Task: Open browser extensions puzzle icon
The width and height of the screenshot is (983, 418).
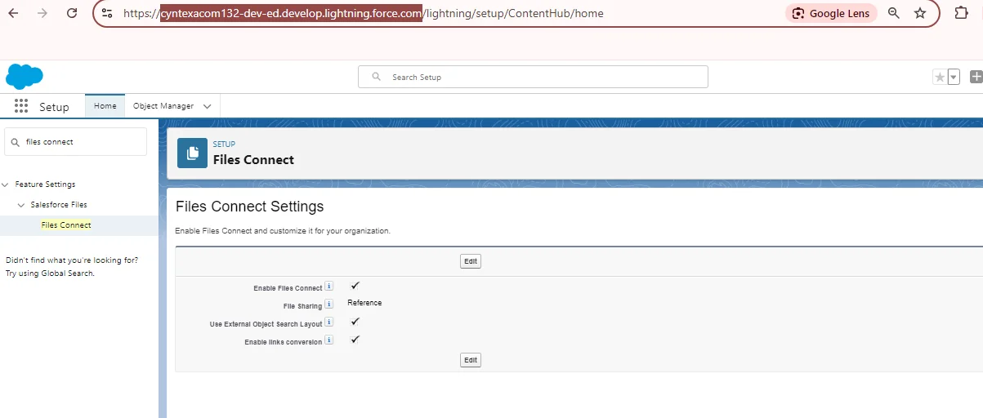Action: [x=961, y=13]
